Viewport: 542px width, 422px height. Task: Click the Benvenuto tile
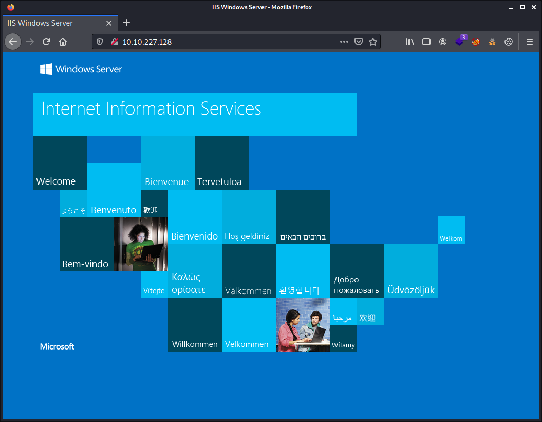click(114, 190)
